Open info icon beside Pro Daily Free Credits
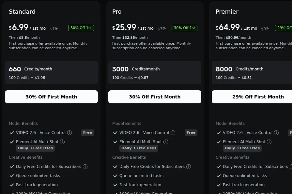The height and width of the screenshot is (194, 292). click(x=189, y=166)
